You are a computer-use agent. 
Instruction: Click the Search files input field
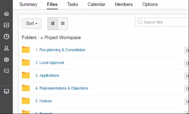click(162, 22)
